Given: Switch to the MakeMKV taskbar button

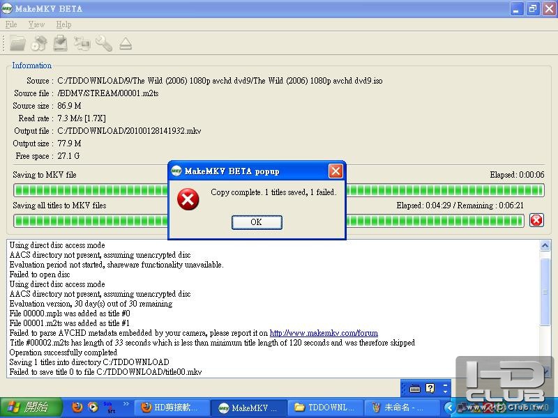Looking at the screenshot, I should coord(248,408).
